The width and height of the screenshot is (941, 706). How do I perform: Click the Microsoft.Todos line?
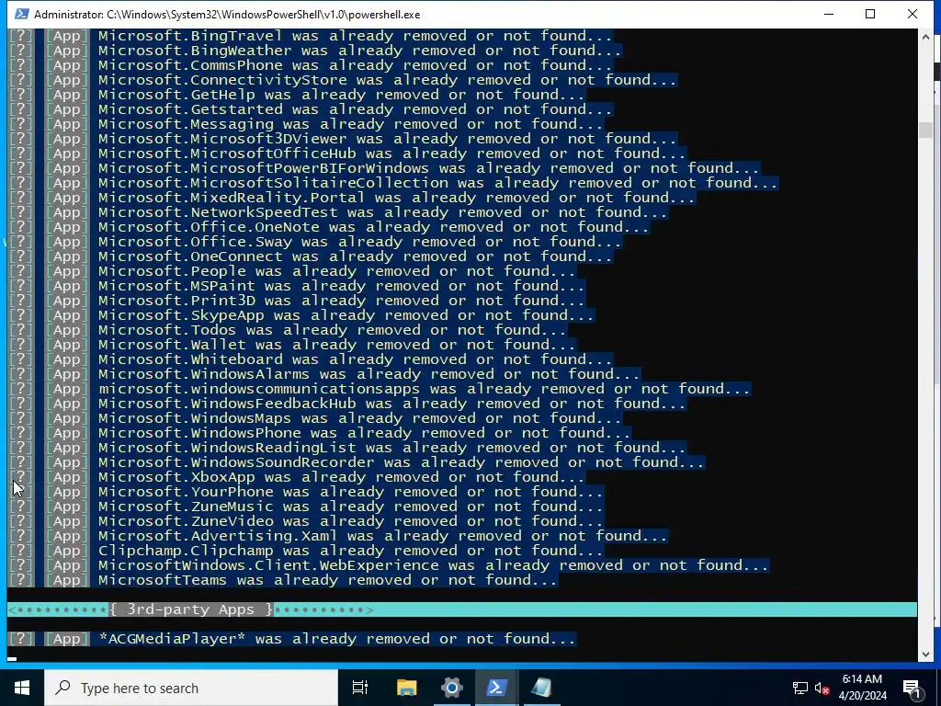click(x=288, y=330)
